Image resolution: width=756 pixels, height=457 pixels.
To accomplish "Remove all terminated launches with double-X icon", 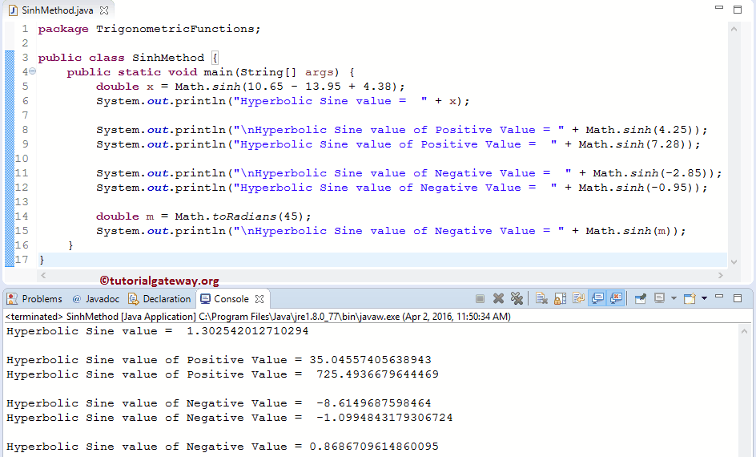I will [x=517, y=299].
